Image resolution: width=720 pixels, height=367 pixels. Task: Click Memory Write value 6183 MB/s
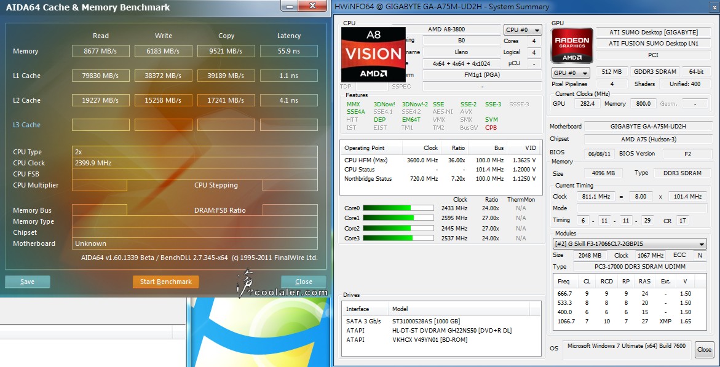(163, 51)
